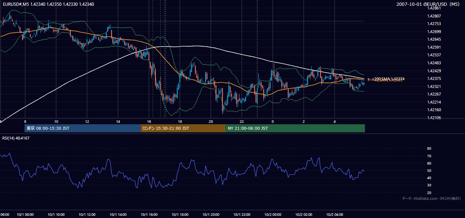This screenshot has width=465, height=218.
Task: Click price axis label 1.42699
Action: click(x=434, y=32)
